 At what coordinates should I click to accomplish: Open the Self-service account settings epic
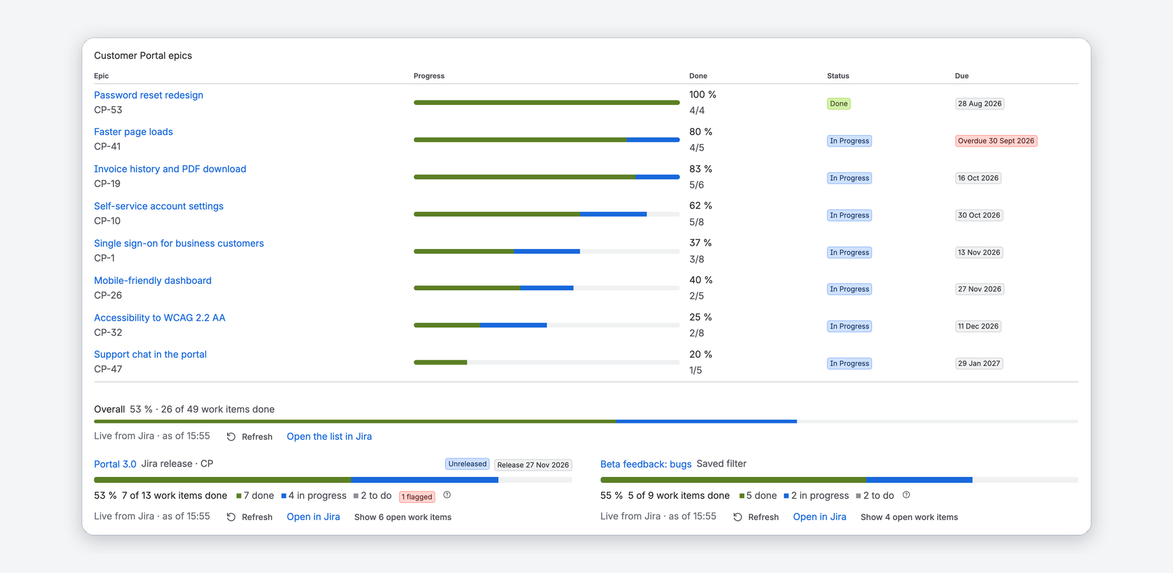(x=159, y=206)
